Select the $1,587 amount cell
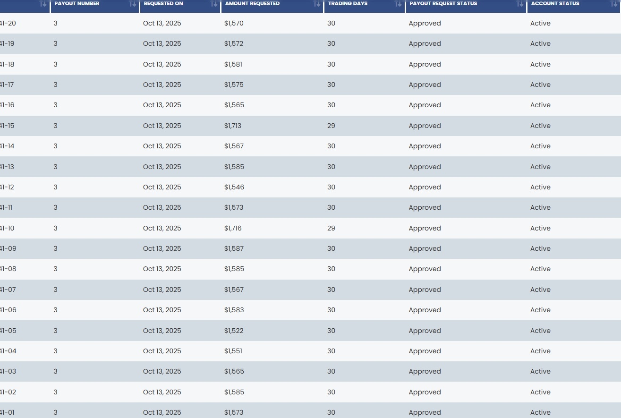The width and height of the screenshot is (621, 418). tap(234, 248)
